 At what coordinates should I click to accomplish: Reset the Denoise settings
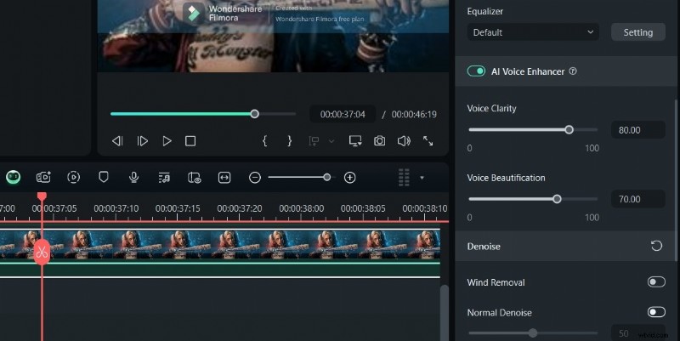656,246
